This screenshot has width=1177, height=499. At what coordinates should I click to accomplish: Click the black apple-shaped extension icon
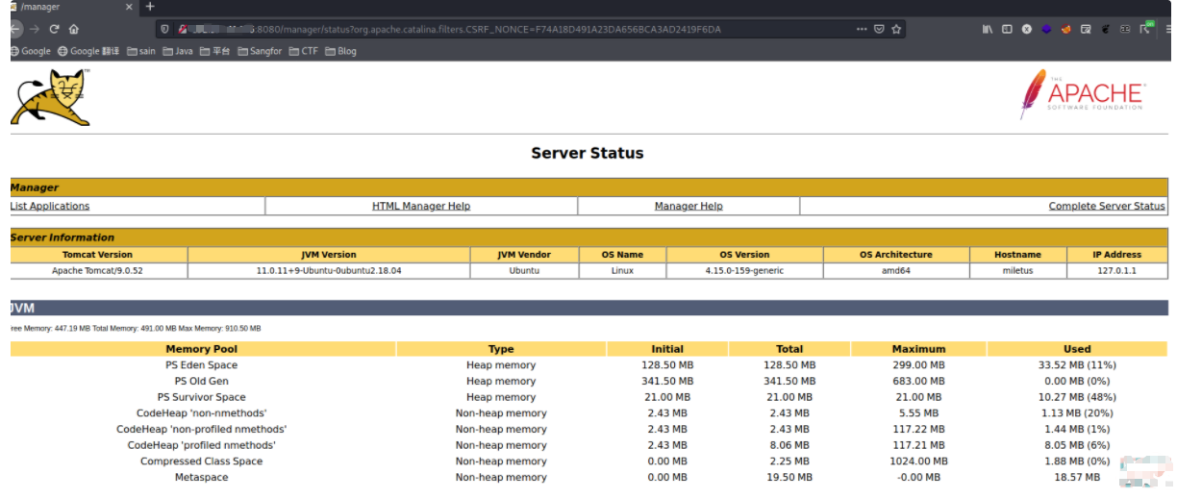click(1106, 29)
